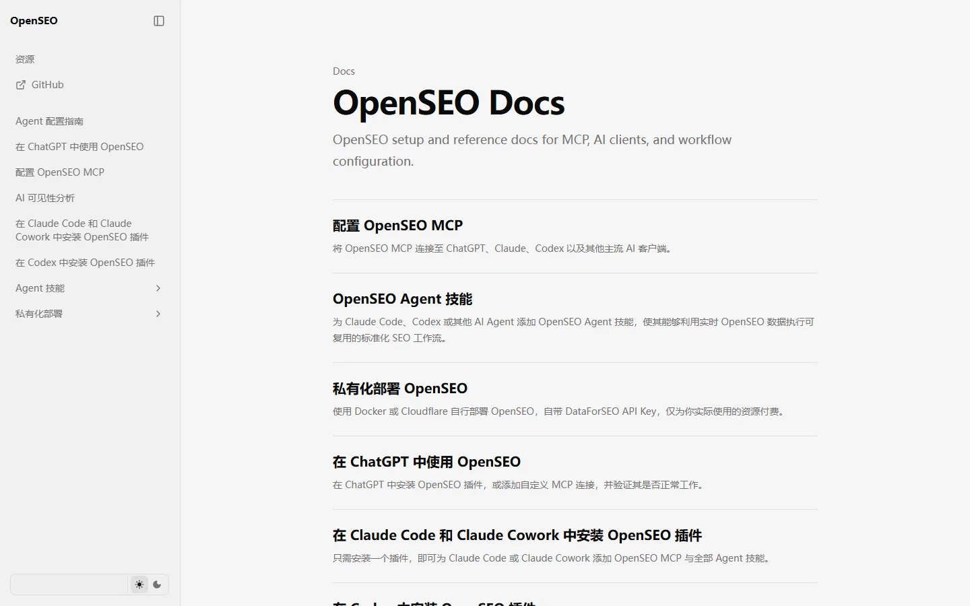Switch to dark theme moon icon
970x606 pixels.
pos(158,584)
